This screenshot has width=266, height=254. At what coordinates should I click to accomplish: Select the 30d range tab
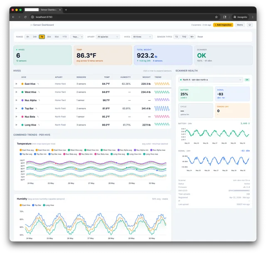point(49,37)
